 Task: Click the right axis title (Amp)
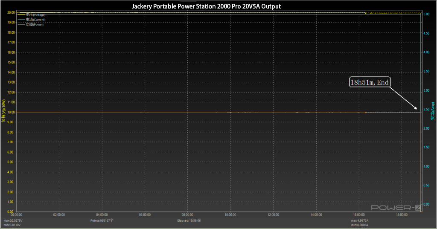tap(433, 111)
